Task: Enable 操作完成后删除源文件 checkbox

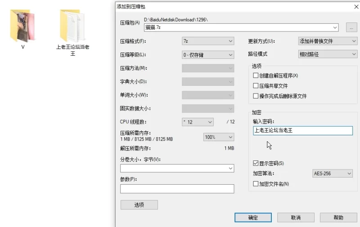Action: (x=256, y=96)
